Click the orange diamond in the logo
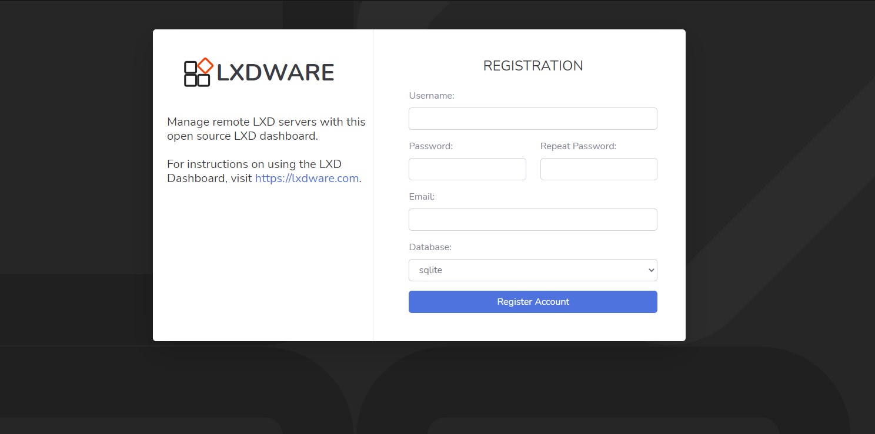 (x=205, y=65)
